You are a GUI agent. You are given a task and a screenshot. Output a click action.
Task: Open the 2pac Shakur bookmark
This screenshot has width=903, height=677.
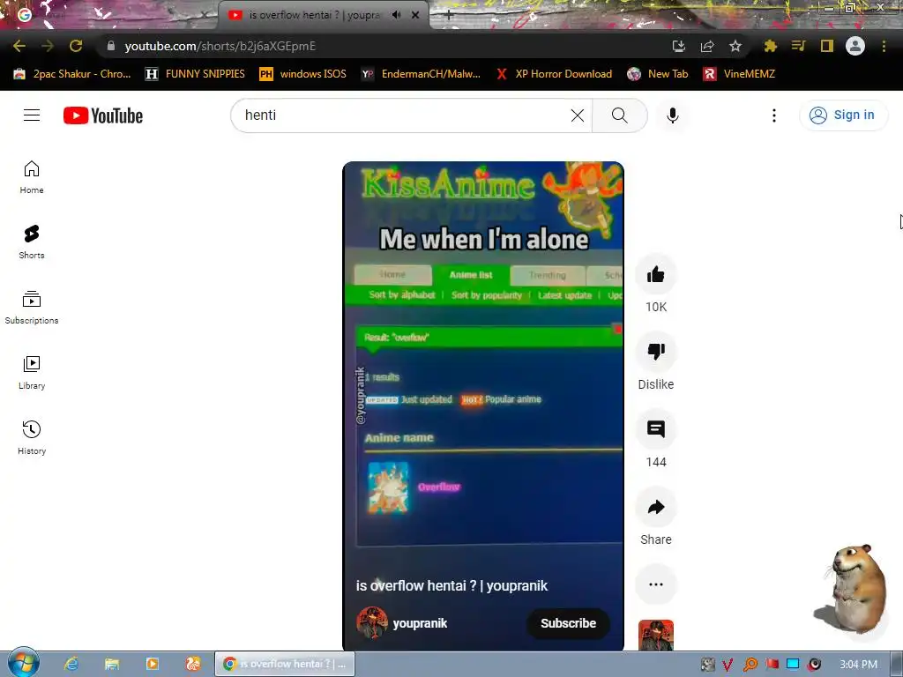tap(72, 74)
